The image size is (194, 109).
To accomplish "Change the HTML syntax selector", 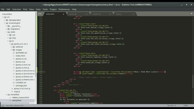I will pos(186,106).
